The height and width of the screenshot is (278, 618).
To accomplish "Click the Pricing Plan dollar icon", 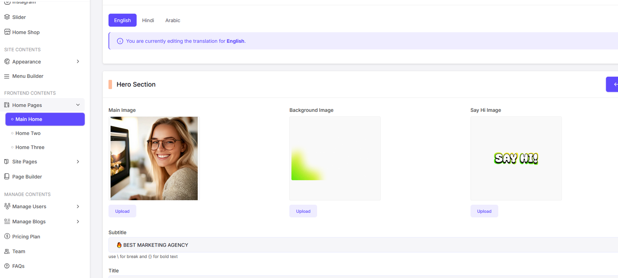I will tap(7, 236).
